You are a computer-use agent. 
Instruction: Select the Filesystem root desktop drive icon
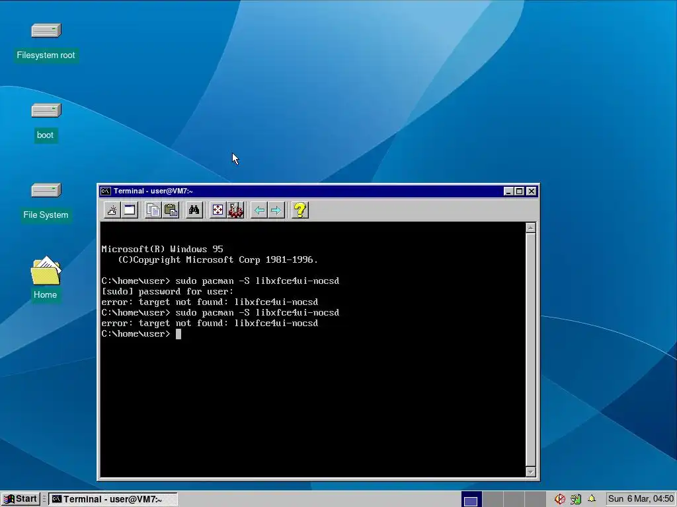point(46,31)
